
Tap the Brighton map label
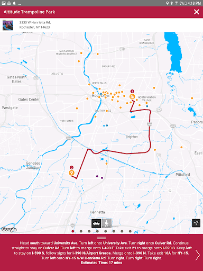(x=132, y=137)
